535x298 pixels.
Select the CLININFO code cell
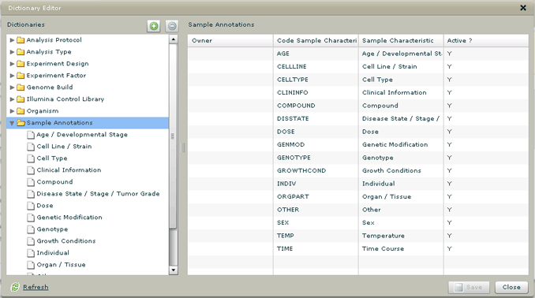coord(316,92)
